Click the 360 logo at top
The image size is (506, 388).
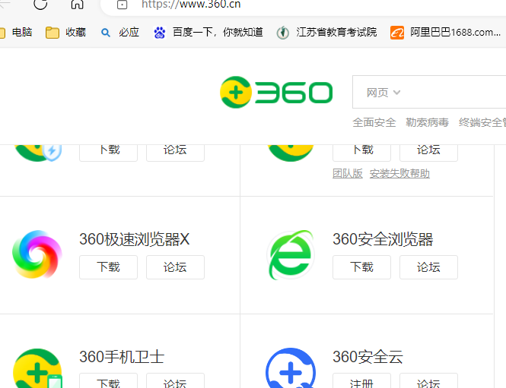pos(276,93)
